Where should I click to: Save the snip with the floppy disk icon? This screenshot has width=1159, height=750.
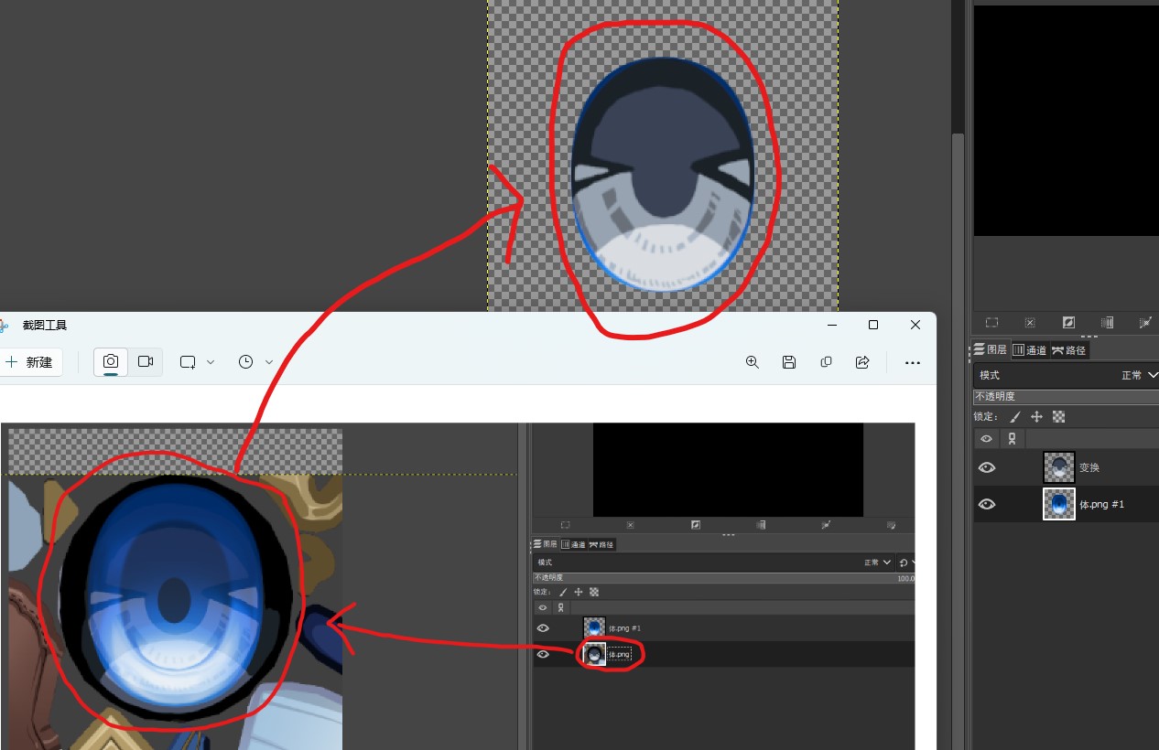click(789, 362)
